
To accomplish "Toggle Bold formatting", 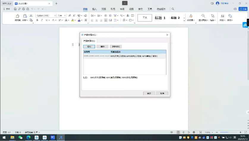I will point(37,20).
